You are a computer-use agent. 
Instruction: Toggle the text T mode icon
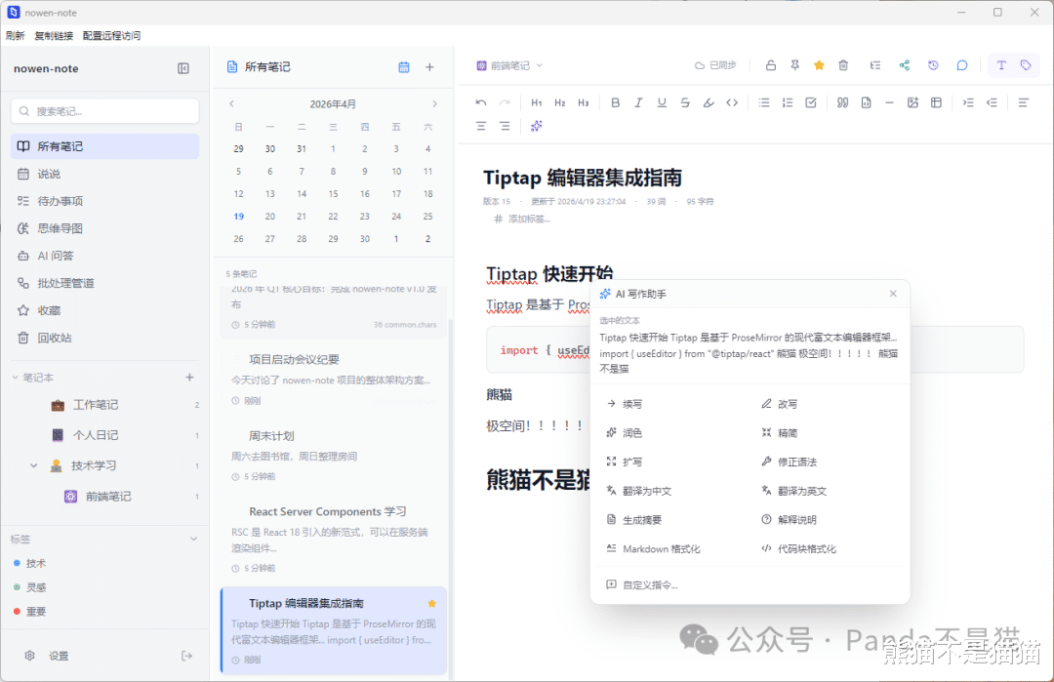pyautogui.click(x=1001, y=65)
